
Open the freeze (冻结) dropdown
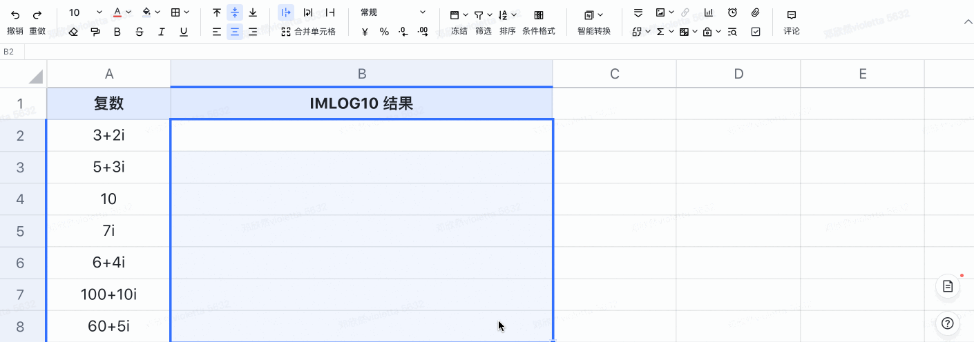coord(459,21)
